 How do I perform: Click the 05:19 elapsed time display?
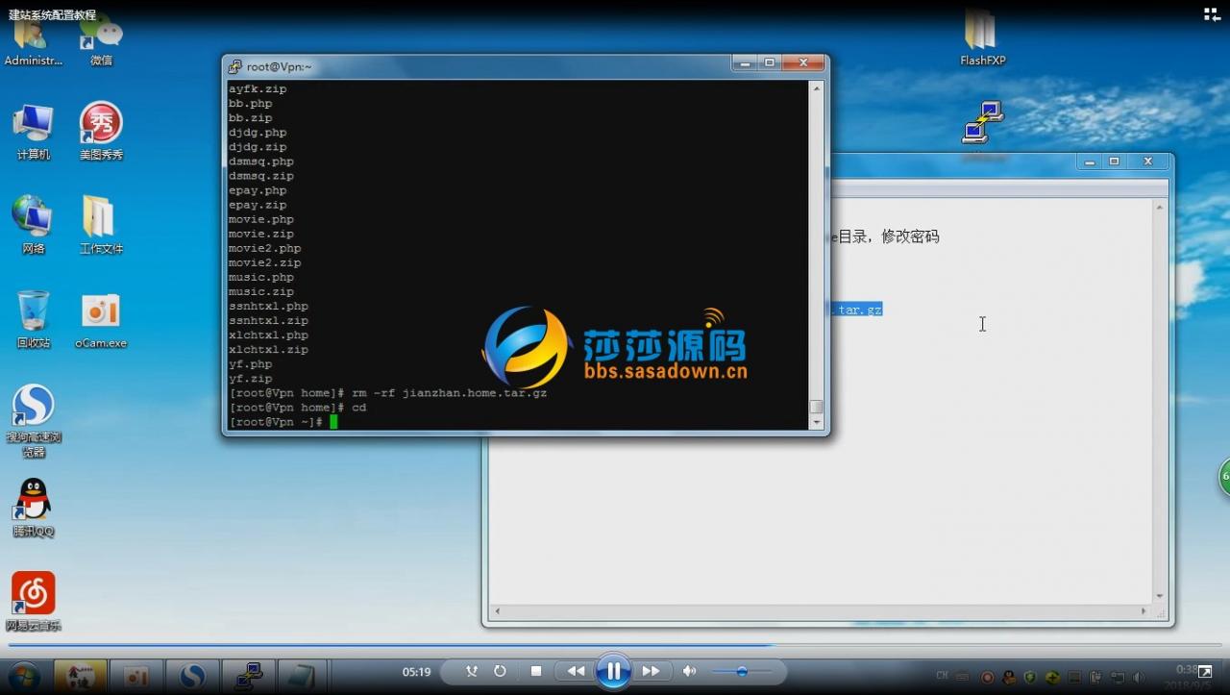pyautogui.click(x=416, y=672)
